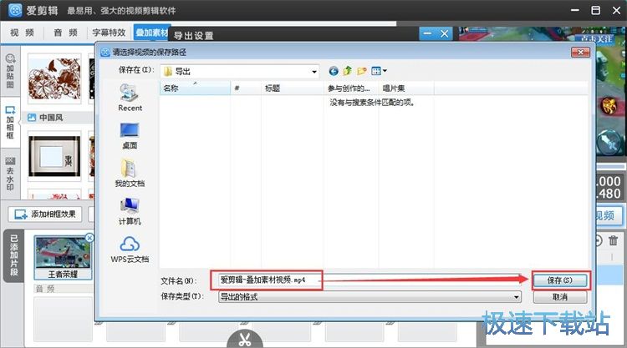Select WPS cloud documents (WPS云文档)
The width and height of the screenshot is (627, 348).
tap(130, 249)
